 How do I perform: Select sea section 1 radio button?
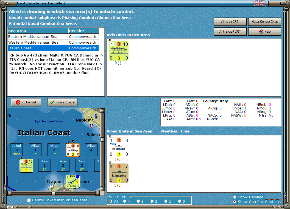pos(166,201)
